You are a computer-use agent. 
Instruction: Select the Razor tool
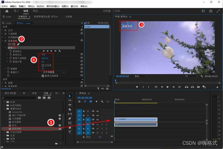pos(70,109)
